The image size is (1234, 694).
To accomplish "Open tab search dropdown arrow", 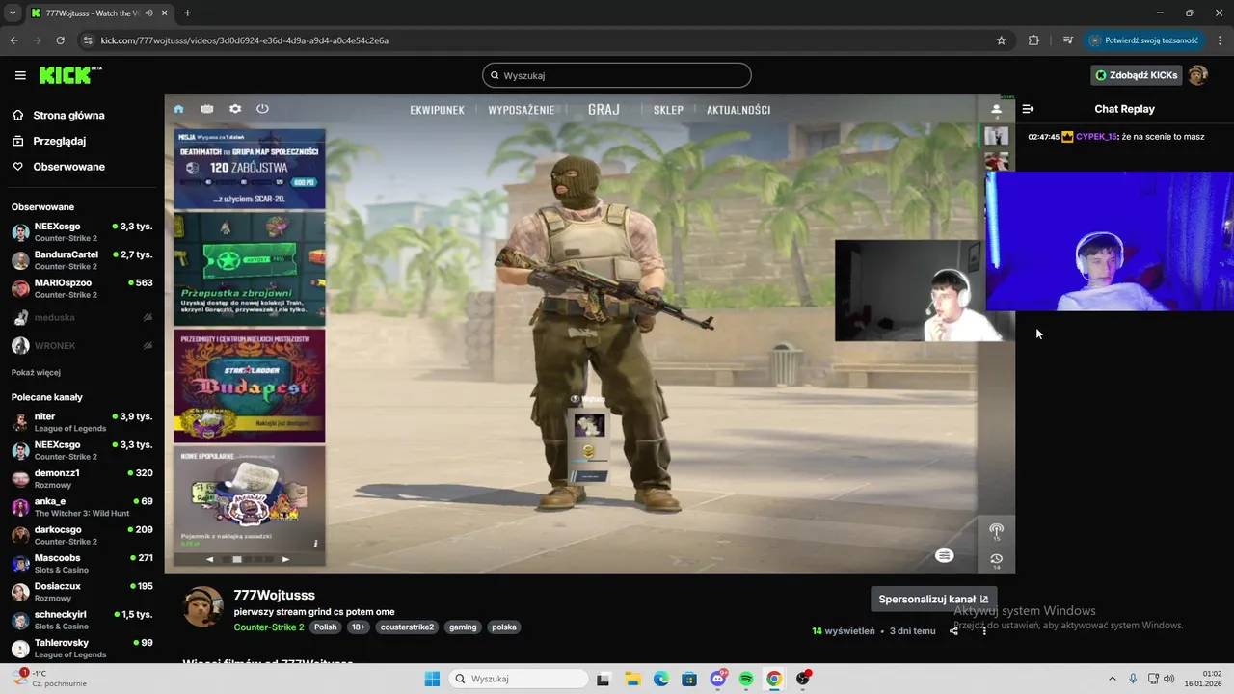I will click(13, 13).
